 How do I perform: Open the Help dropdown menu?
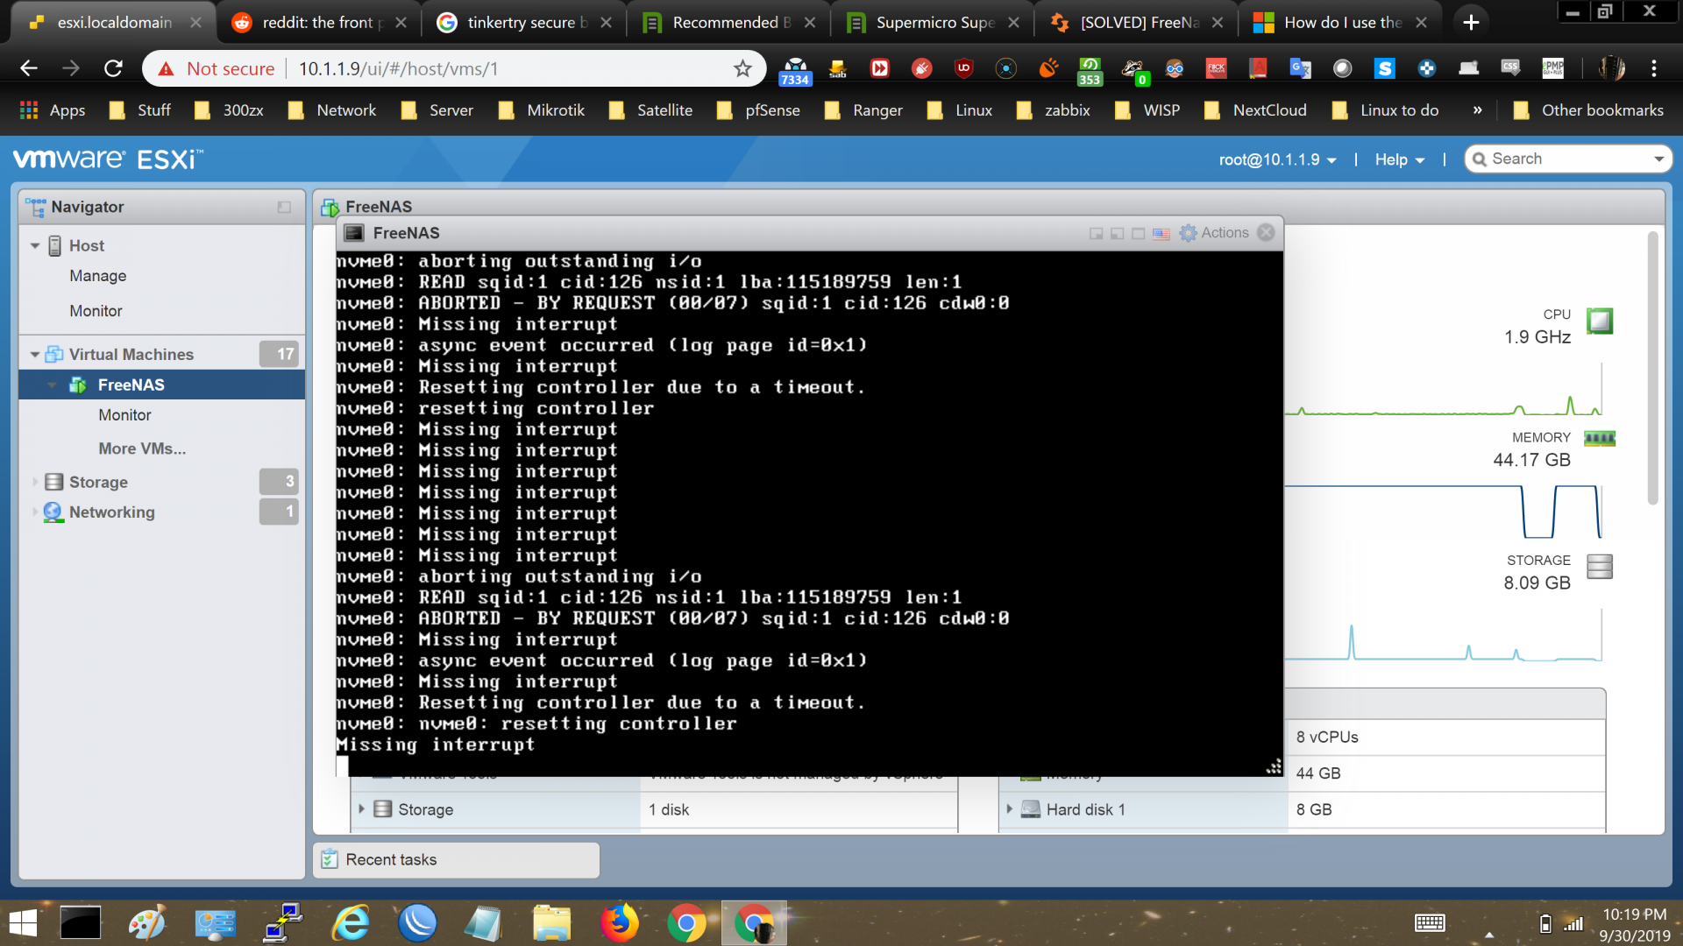tap(1400, 159)
